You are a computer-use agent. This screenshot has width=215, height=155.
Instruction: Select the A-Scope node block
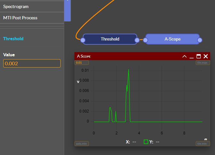172,39
